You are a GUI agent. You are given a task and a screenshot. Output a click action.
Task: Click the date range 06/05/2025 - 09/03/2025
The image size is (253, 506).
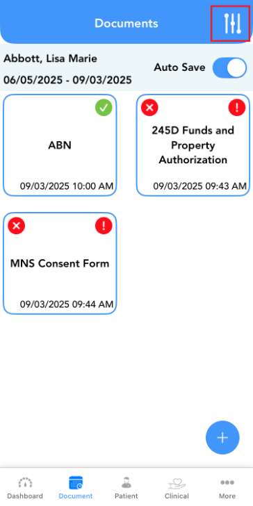[67, 80]
